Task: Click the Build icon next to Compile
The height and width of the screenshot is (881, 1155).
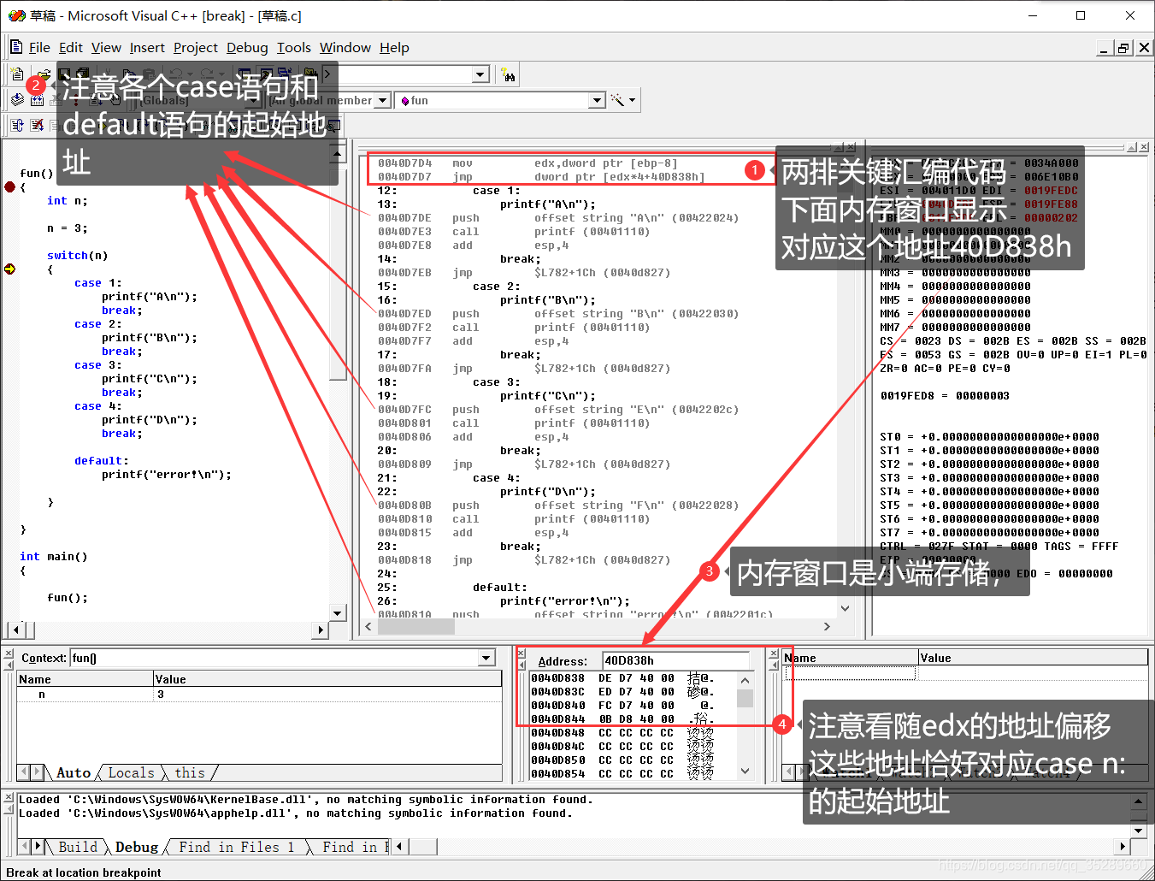Action: point(37,100)
